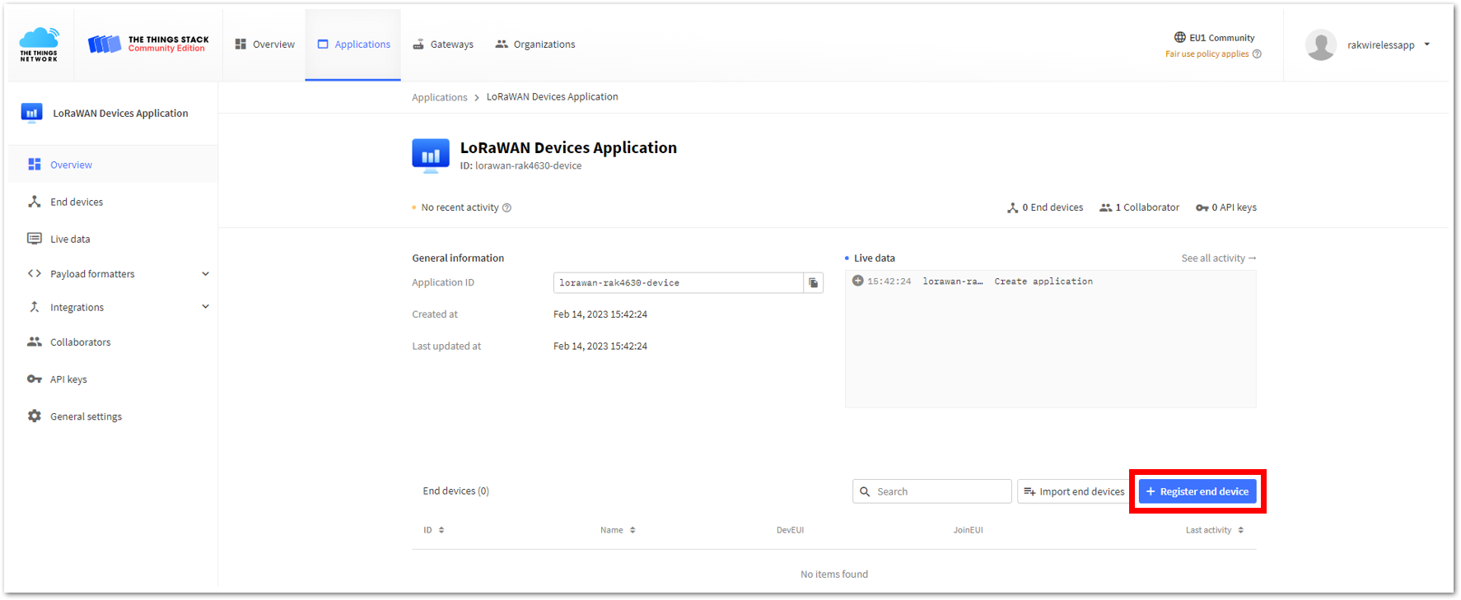This screenshot has height=600, width=1461.
Task: Click the Create application live data event
Action: (x=1043, y=281)
